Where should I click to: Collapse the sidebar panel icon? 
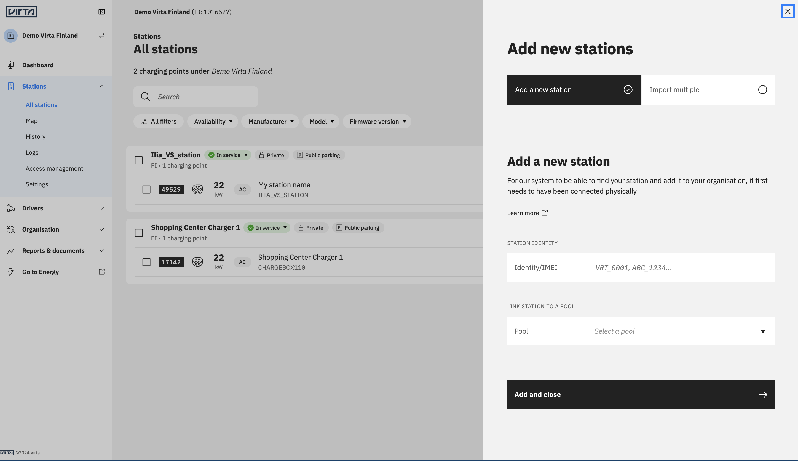tap(101, 12)
